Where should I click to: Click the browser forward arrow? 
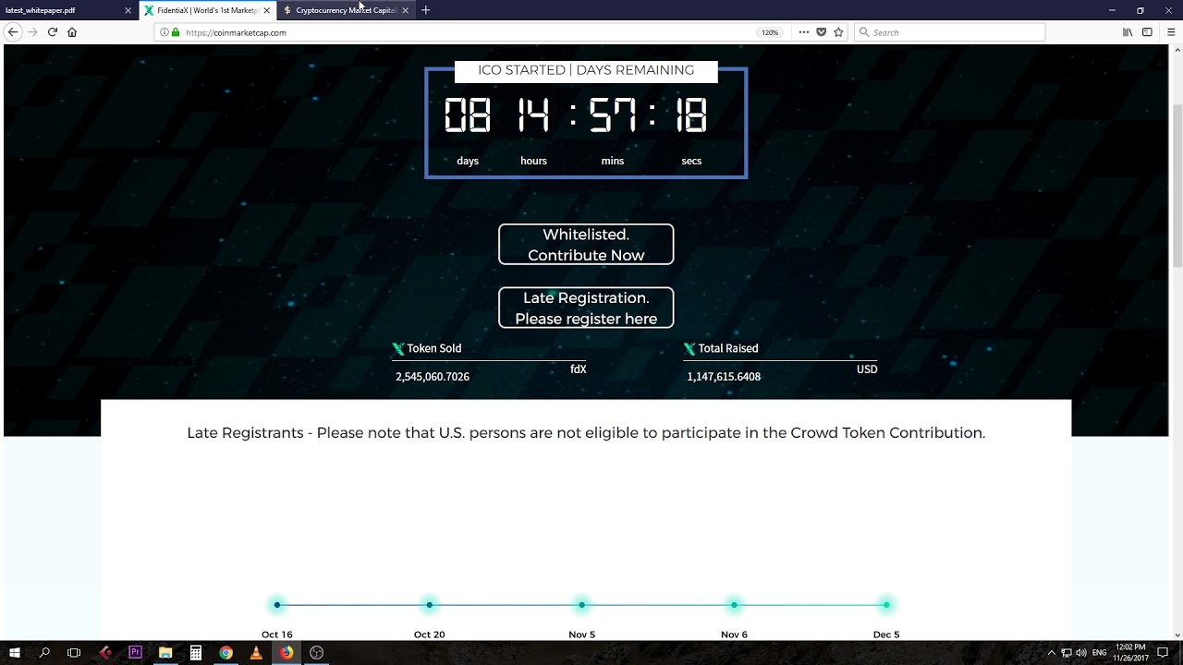(32, 32)
